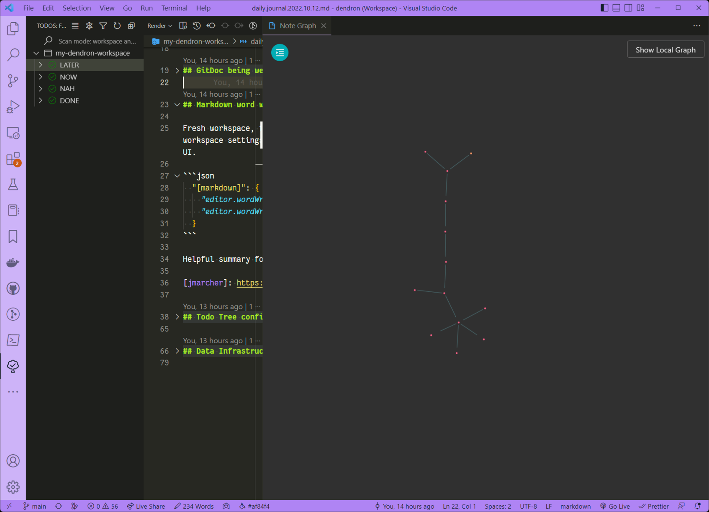Open the Note Graph teal menu button
The width and height of the screenshot is (709, 512).
click(280, 52)
